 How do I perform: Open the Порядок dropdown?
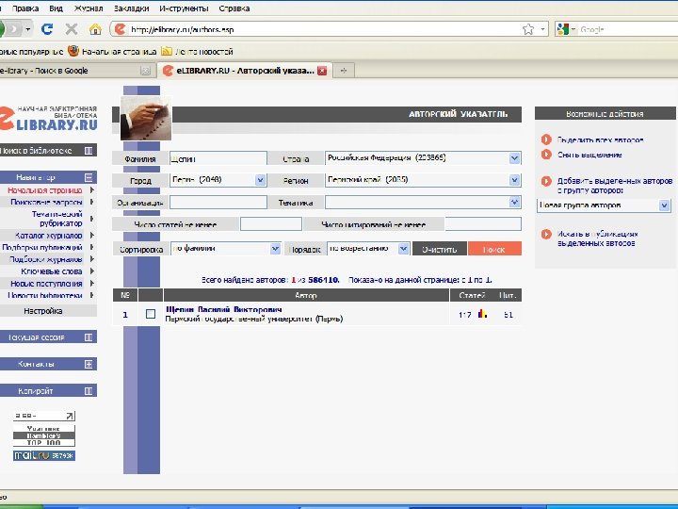coord(403,249)
